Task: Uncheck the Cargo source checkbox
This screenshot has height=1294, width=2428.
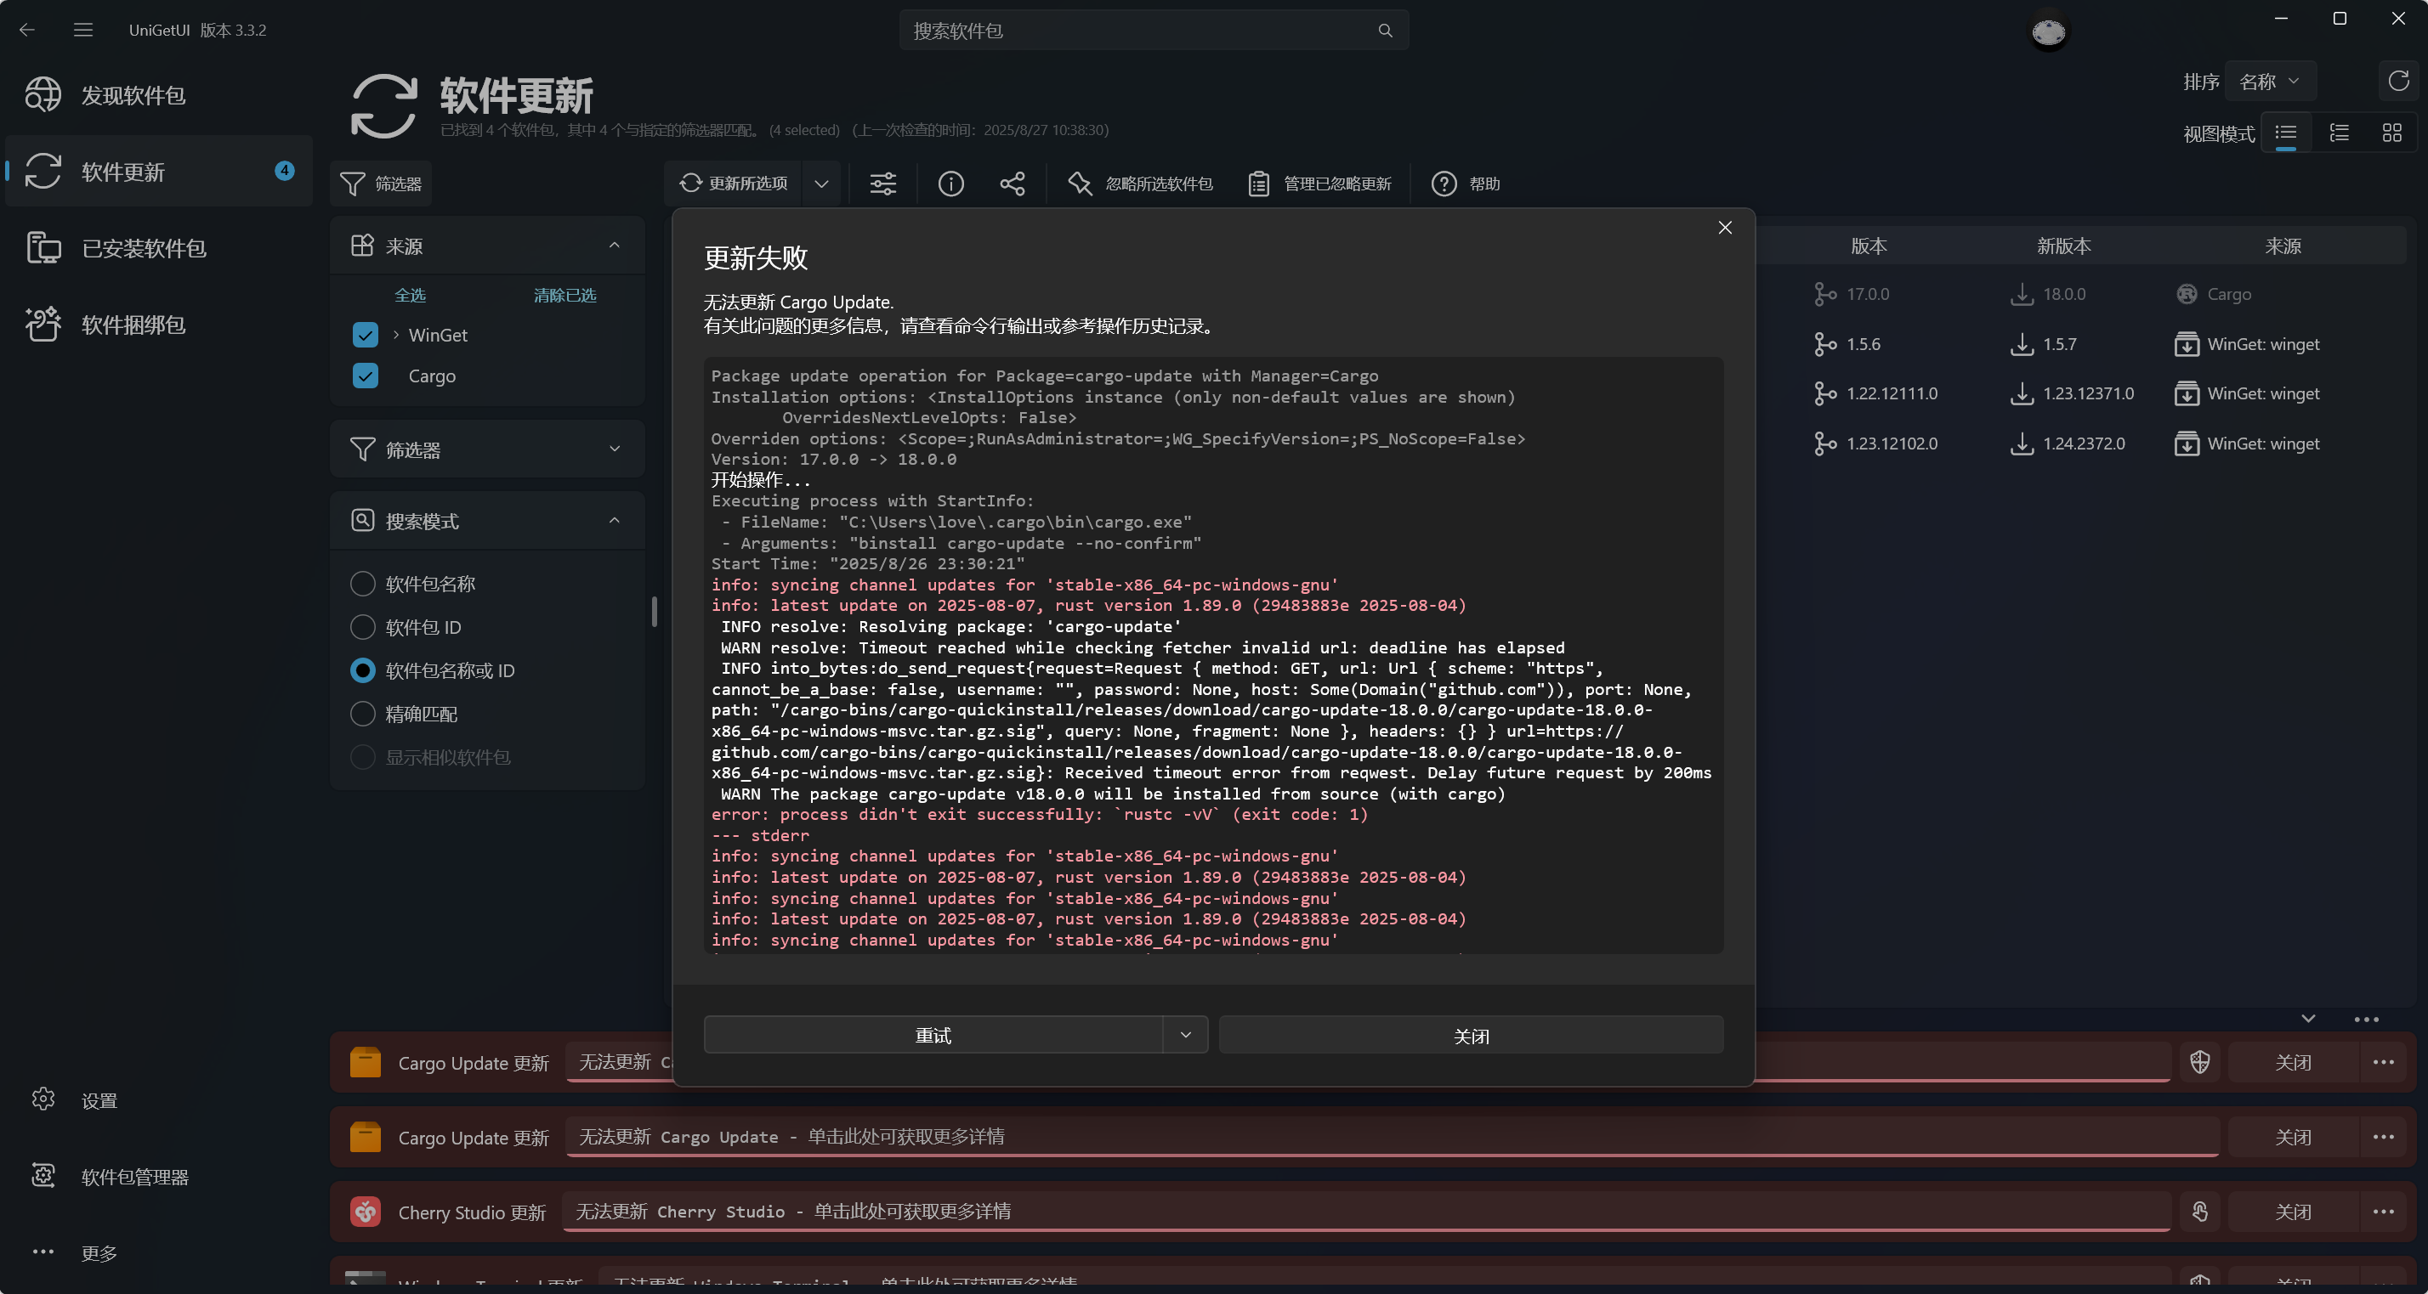Action: (x=365, y=376)
